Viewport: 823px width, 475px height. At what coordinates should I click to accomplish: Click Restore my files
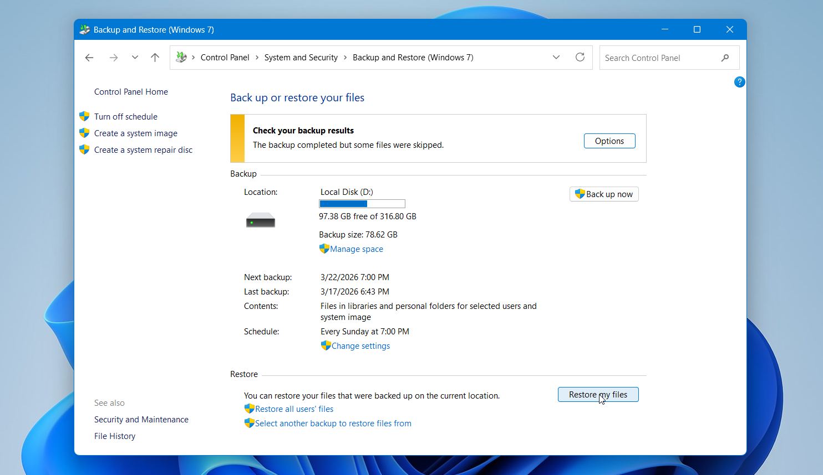598,394
